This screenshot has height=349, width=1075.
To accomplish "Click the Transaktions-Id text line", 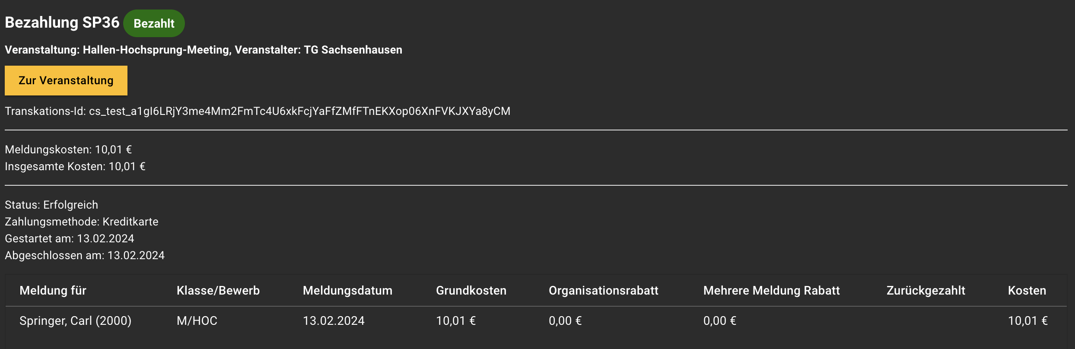I will coord(257,111).
